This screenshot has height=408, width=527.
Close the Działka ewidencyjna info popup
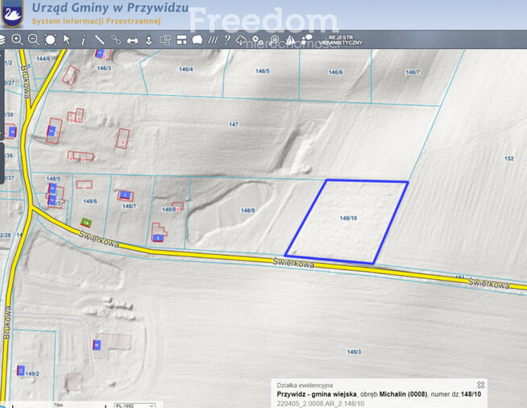click(x=481, y=385)
